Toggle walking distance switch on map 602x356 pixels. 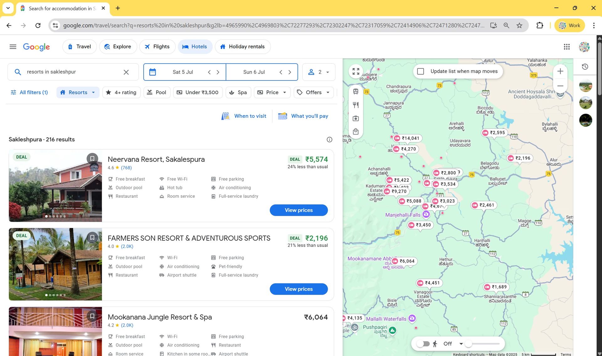[423, 344]
